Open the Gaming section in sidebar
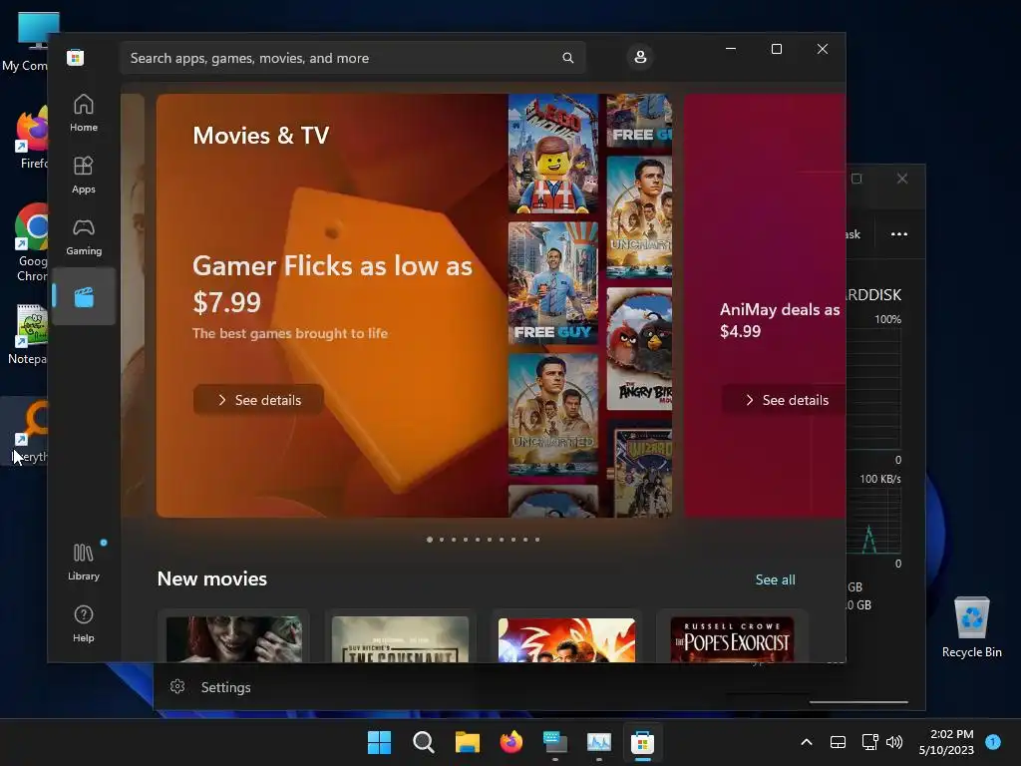Image resolution: width=1021 pixels, height=766 pixels. click(x=84, y=237)
